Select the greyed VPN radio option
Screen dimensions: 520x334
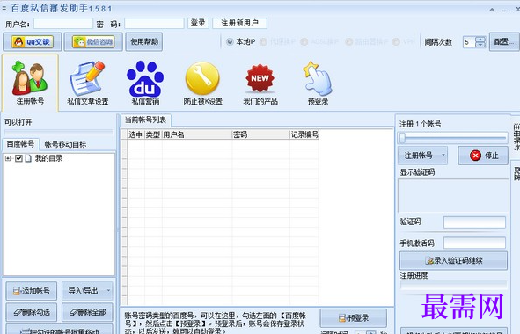396,42
